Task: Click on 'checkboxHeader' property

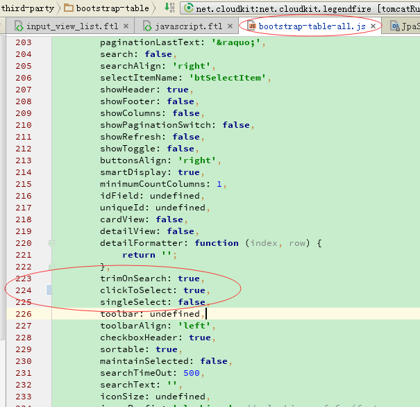Action: click(x=139, y=338)
